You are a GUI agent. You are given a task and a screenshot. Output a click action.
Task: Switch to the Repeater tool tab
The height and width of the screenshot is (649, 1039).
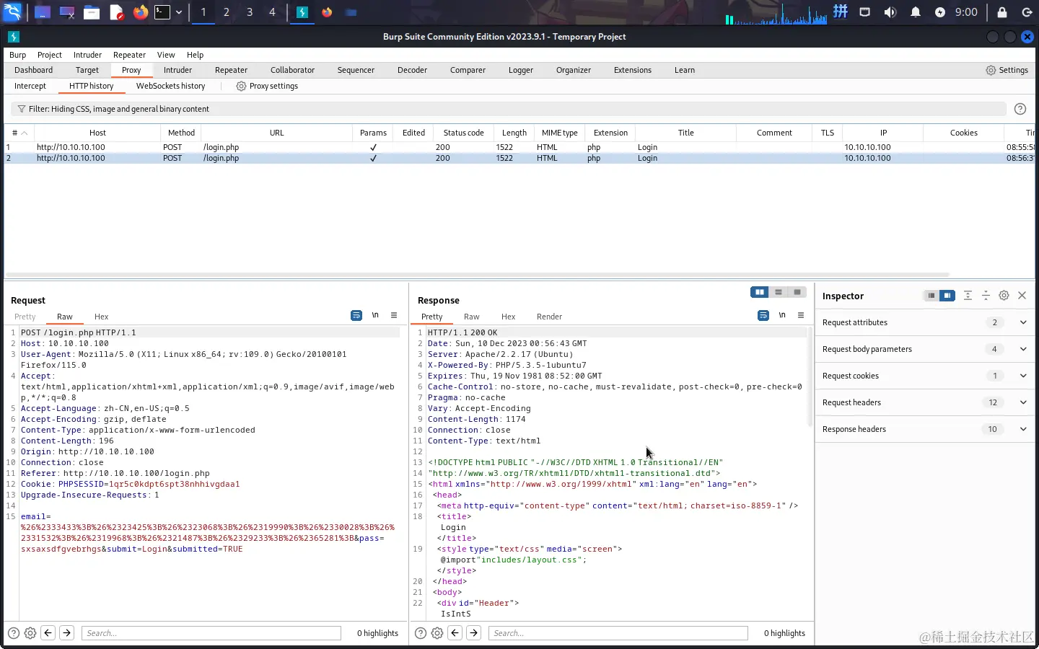point(231,70)
